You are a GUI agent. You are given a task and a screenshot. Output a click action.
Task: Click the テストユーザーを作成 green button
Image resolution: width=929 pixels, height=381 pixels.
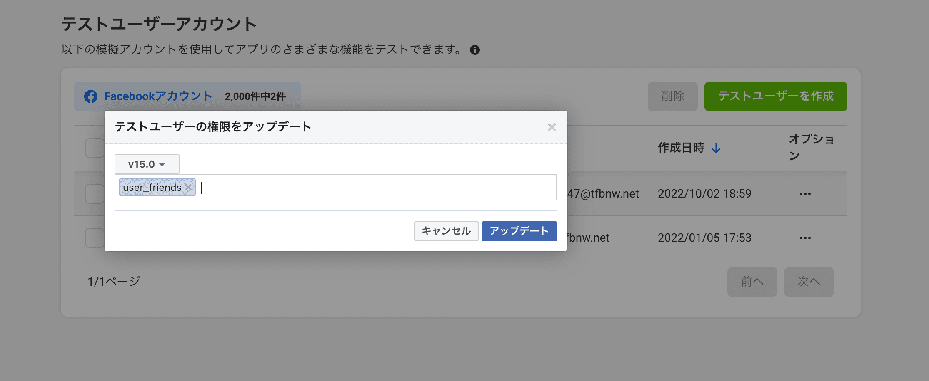[775, 96]
